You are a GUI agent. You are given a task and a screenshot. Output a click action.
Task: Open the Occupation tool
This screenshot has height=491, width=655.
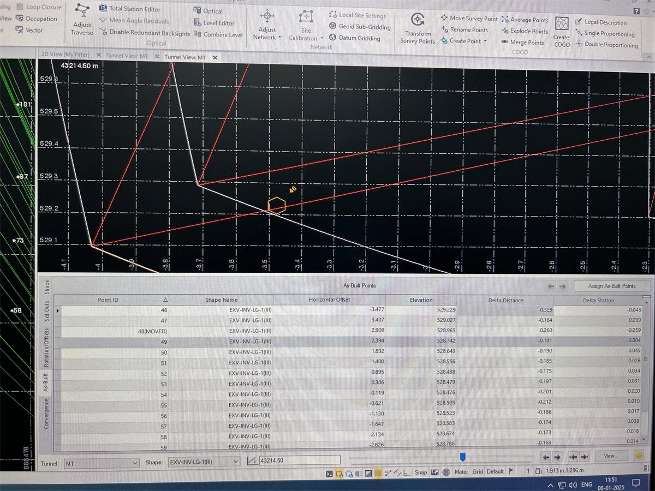click(x=36, y=19)
